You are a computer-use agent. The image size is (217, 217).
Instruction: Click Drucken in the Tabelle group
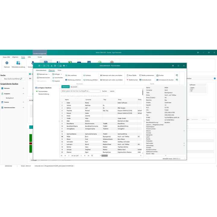160,75
